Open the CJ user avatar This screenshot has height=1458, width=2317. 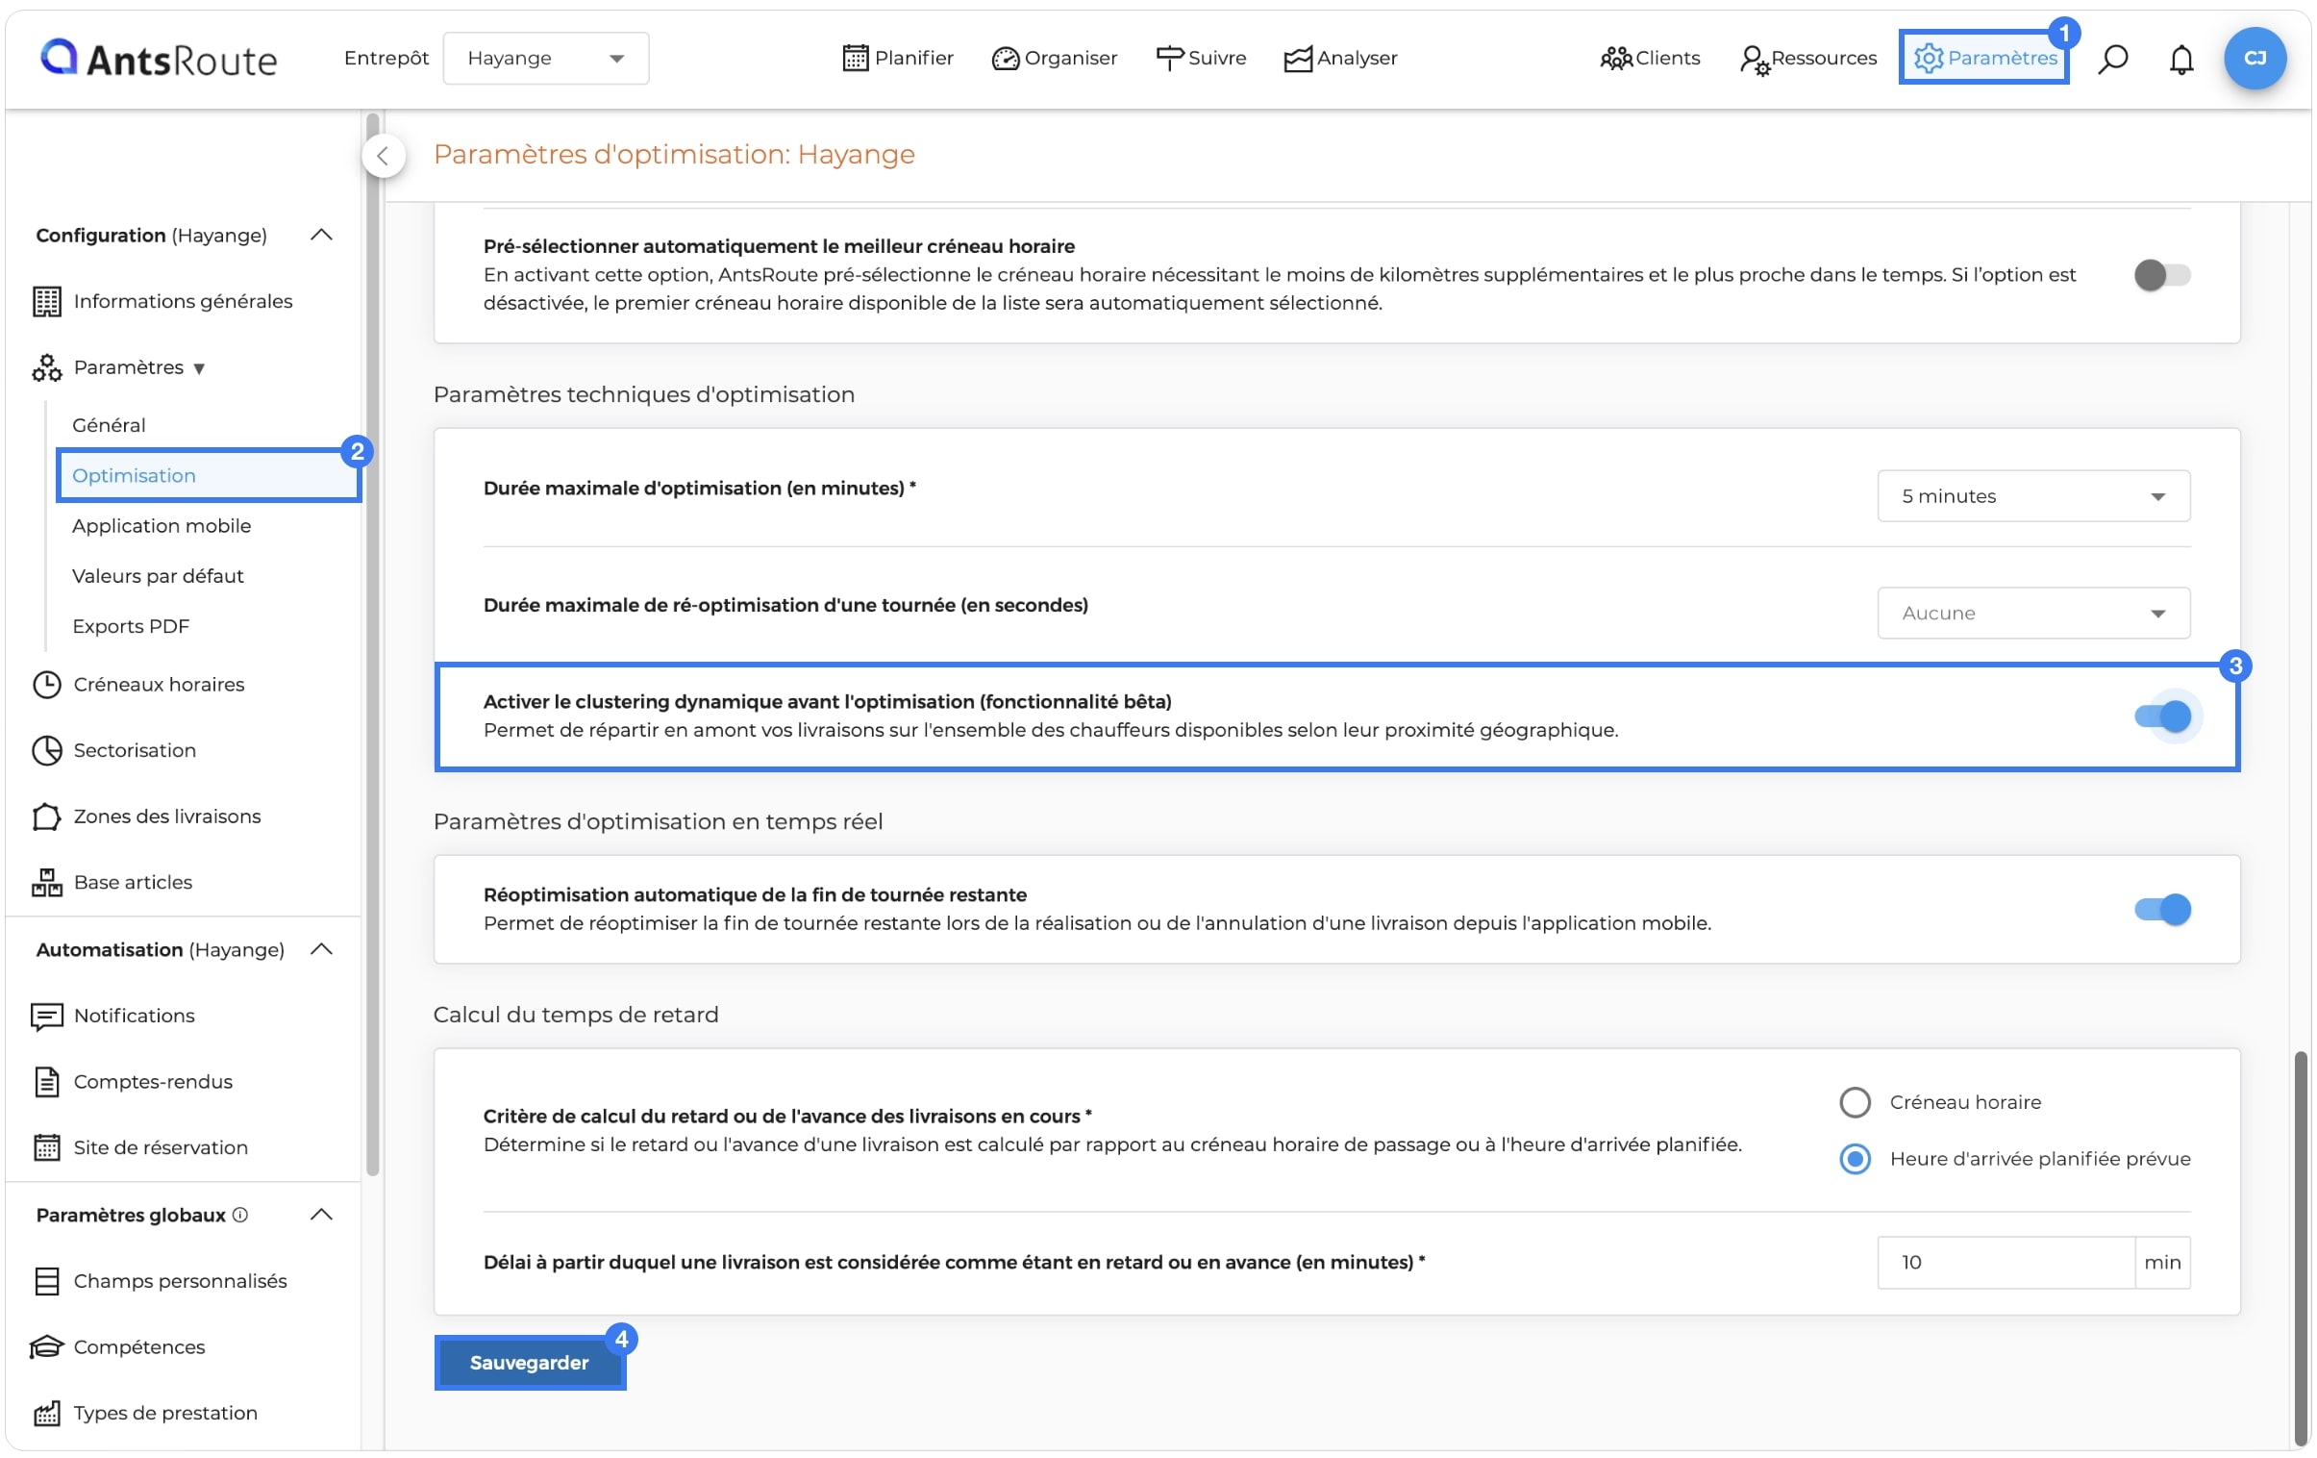(2255, 59)
